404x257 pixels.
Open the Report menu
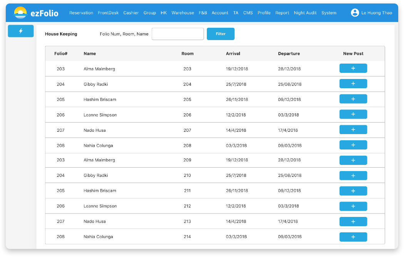[282, 13]
